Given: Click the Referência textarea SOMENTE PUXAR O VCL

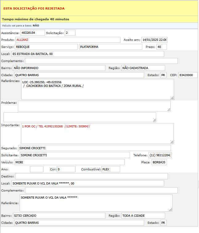Looking at the screenshot, I should click(x=96, y=203).
